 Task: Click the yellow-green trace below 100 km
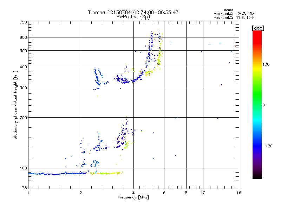point(107,173)
